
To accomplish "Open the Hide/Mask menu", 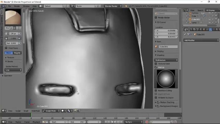I will point(35,111).
